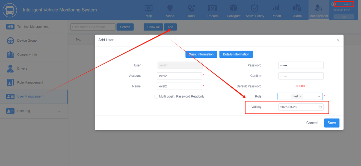Open Company Info menu item
The image size is (361, 166).
34,55
